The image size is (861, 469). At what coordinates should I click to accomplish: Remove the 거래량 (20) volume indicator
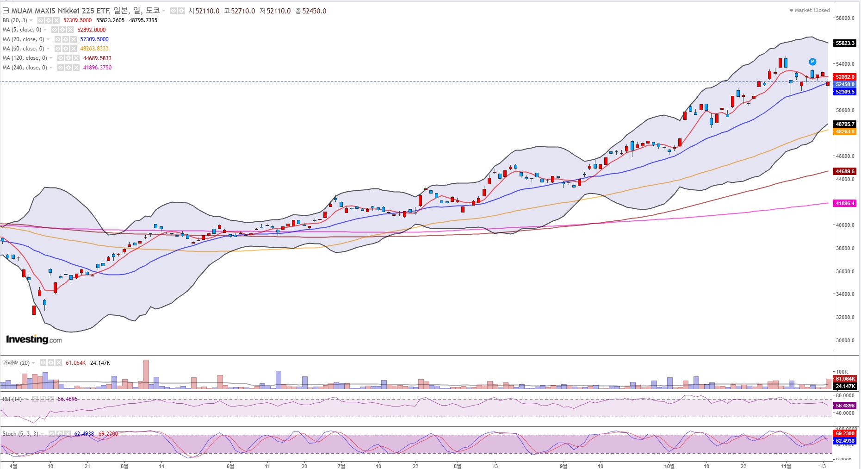coord(59,363)
